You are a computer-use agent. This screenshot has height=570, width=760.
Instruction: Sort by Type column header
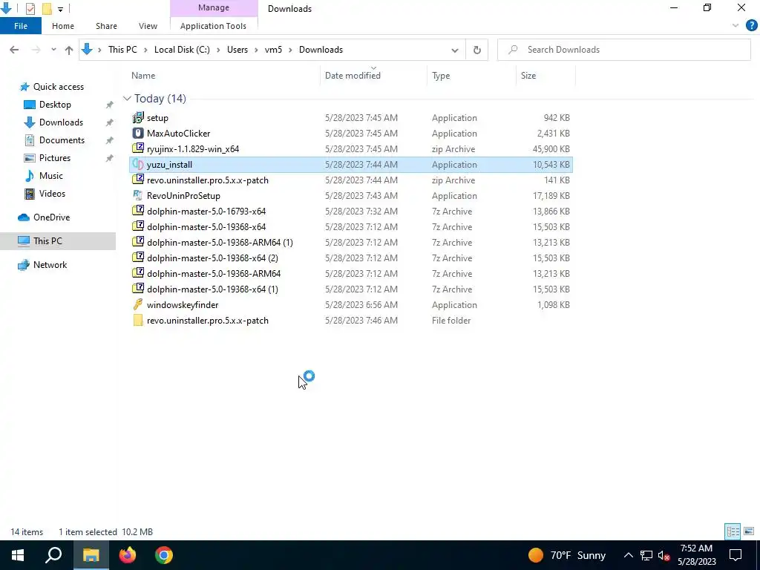tap(471, 76)
